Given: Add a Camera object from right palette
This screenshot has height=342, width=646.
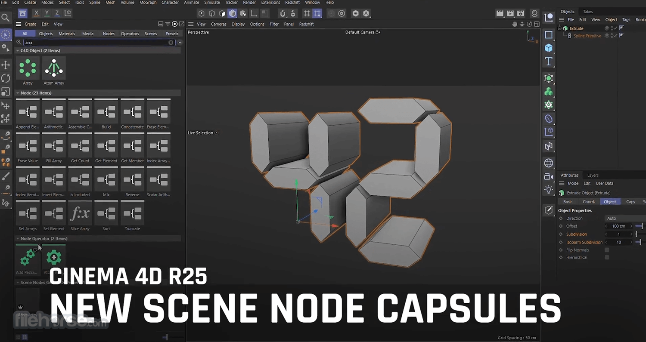Looking at the screenshot, I should 549,176.
